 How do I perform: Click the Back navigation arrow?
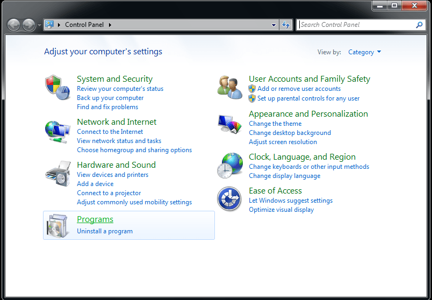(x=13, y=25)
